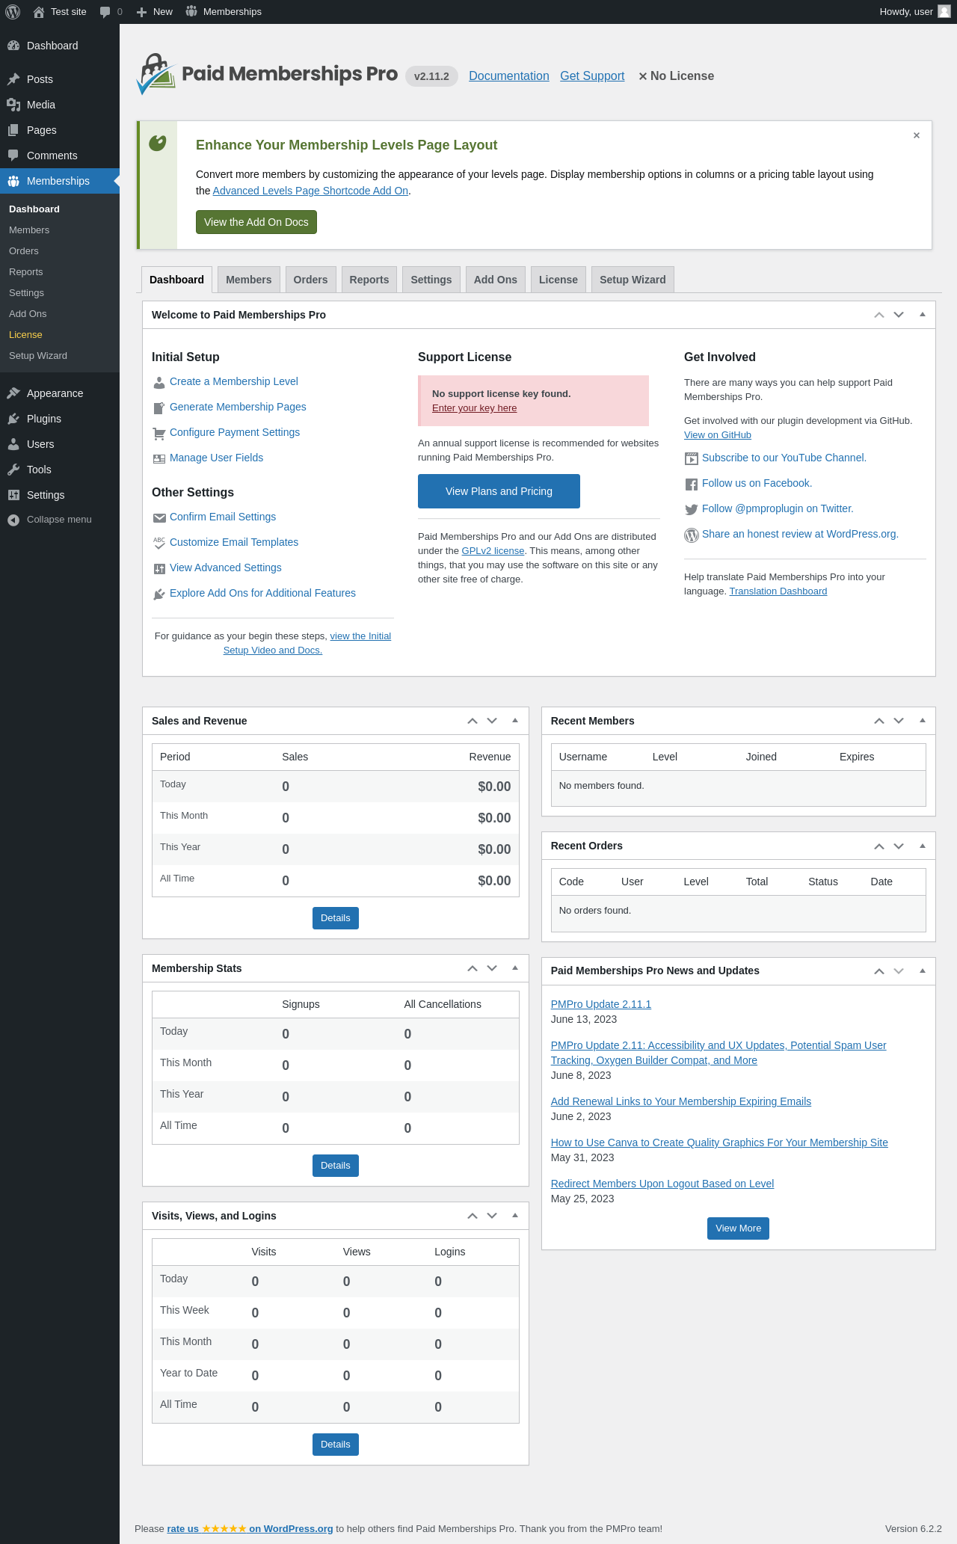
Task: Click the New content plus icon
Action: 141,12
